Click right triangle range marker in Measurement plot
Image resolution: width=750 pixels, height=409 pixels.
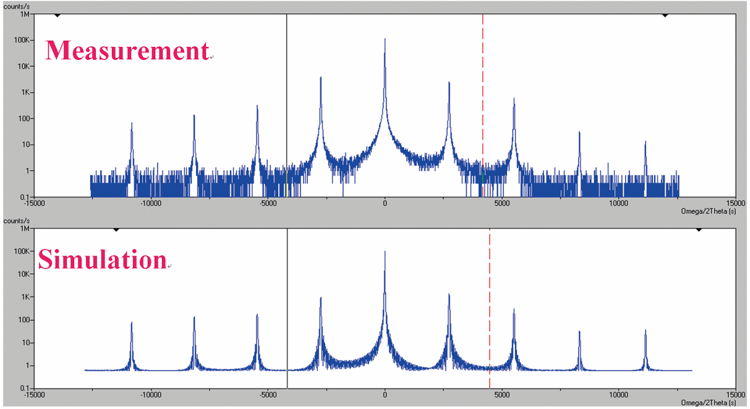click(x=665, y=15)
